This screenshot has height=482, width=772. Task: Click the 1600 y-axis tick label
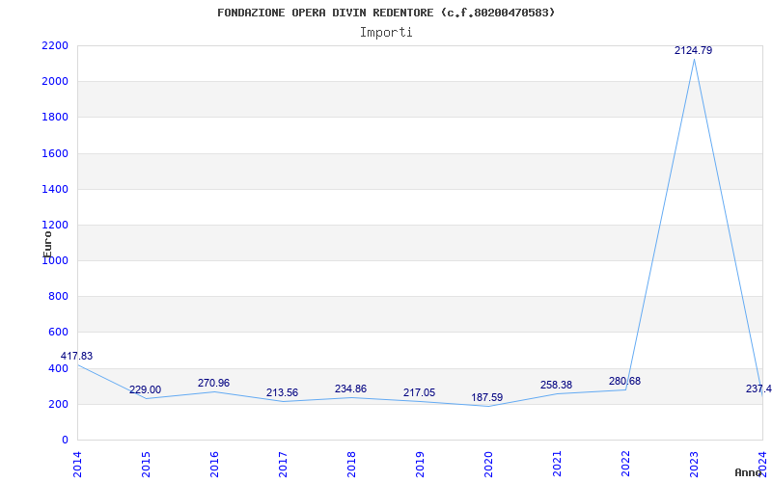click(x=55, y=153)
